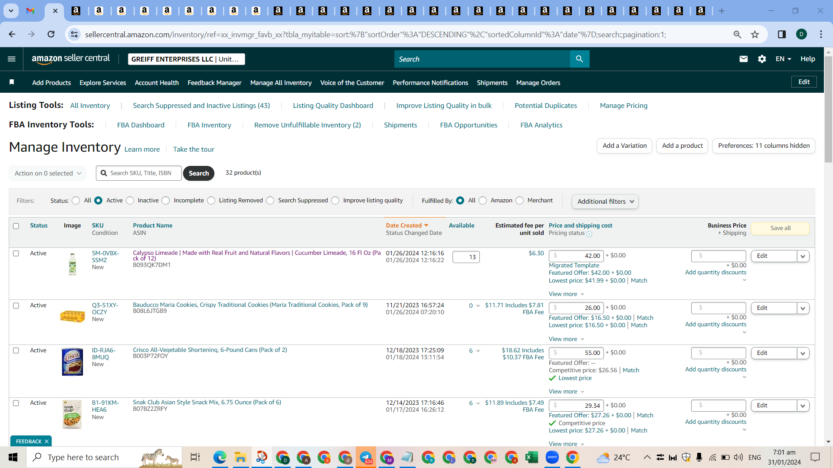833x468 pixels.
Task: Open Telegram from the taskbar
Action: [366, 457]
